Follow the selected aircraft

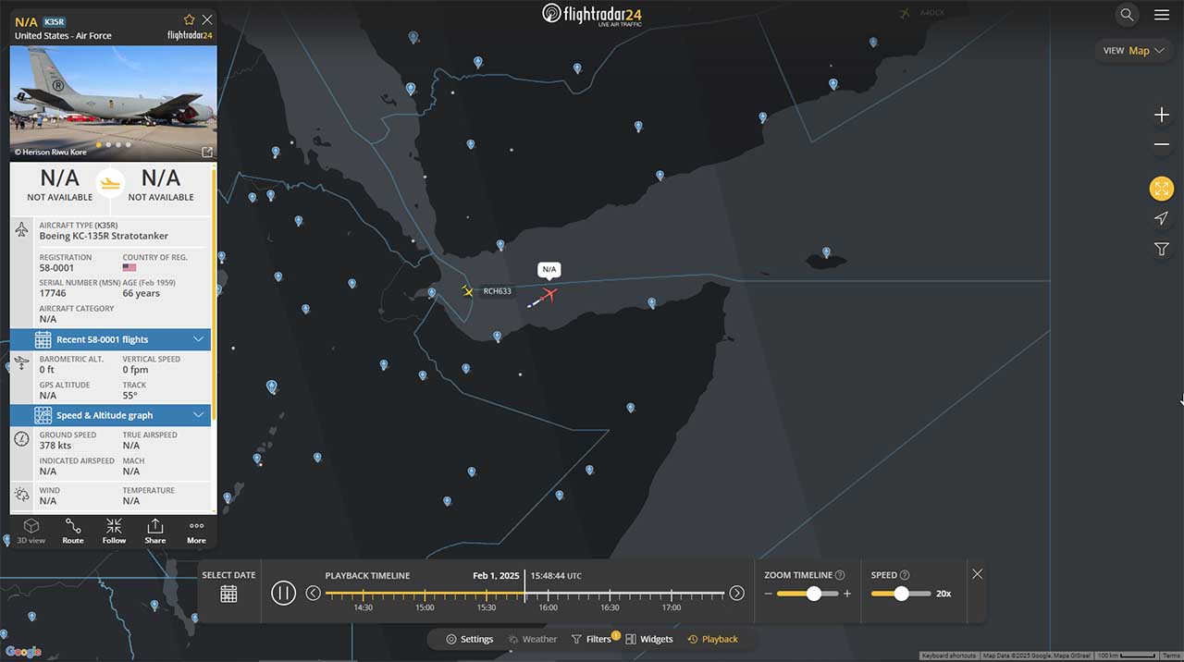(x=114, y=531)
